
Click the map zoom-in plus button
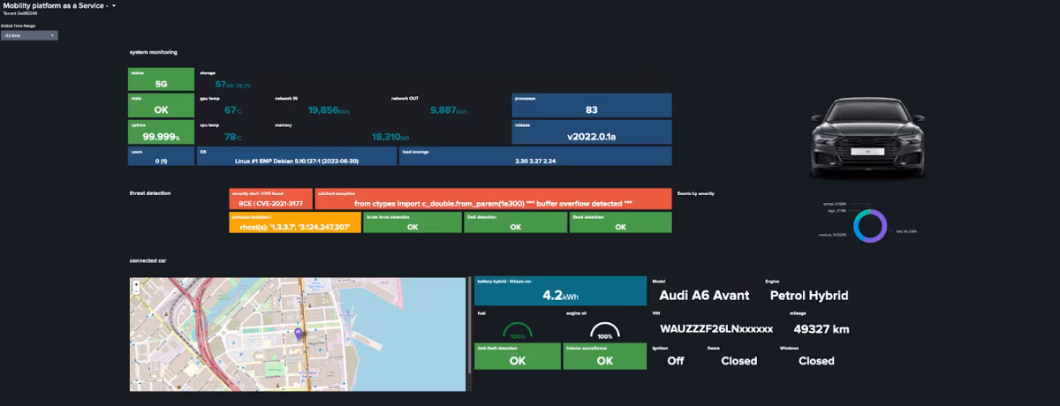pyautogui.click(x=135, y=284)
